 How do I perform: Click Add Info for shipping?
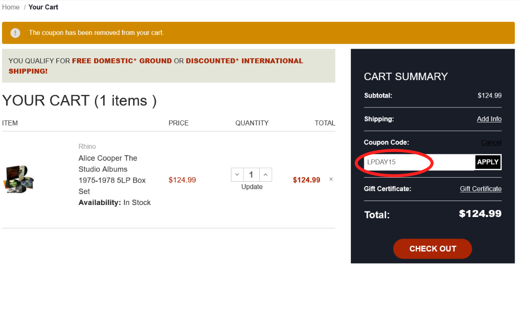[489, 119]
